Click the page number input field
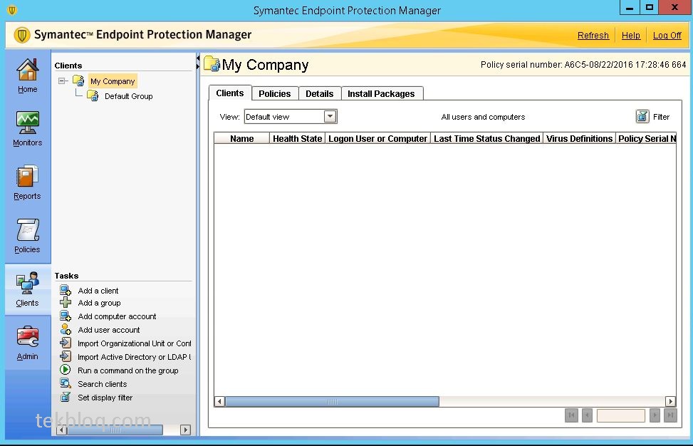Screen dimensions: 693x446 pos(621,415)
